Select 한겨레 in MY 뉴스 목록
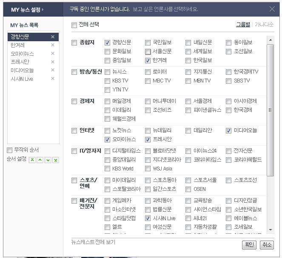Image resolution: width=282 pixels, height=258 pixels. (33, 45)
